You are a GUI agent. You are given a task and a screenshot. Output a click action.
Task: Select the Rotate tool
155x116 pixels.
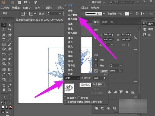[4, 54]
